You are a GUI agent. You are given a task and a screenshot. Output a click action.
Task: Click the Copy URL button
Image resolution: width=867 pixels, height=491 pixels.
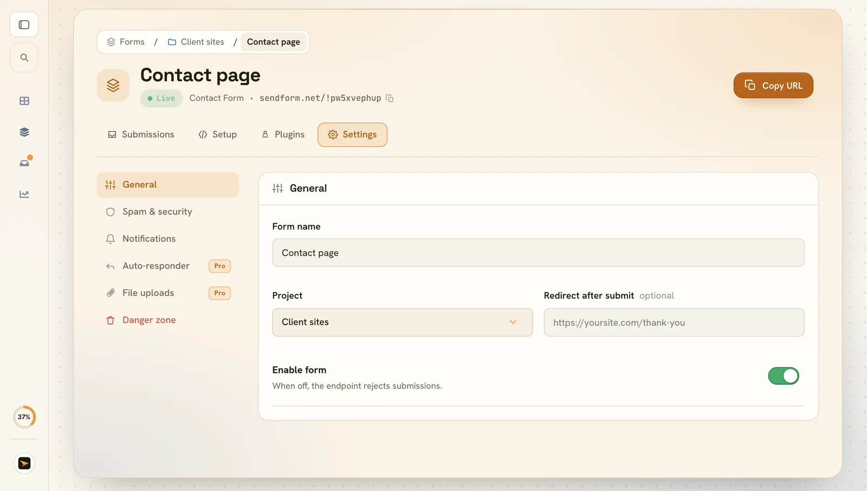coord(773,86)
